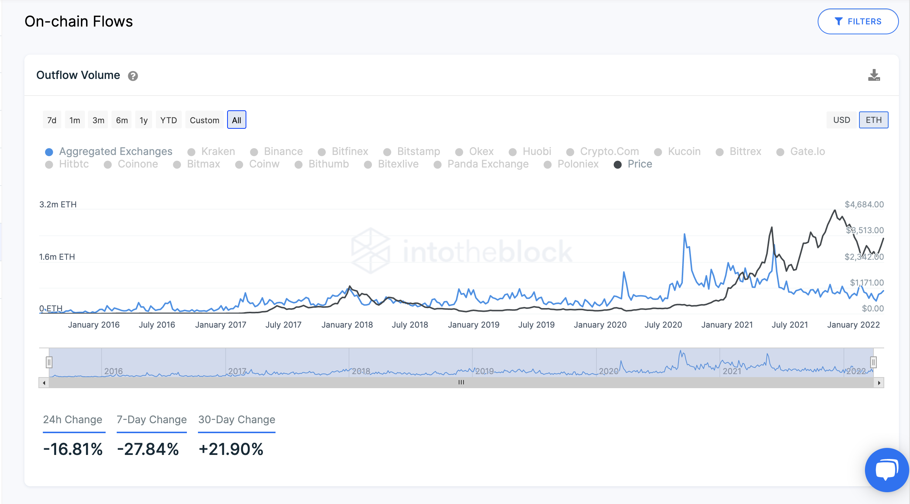Image resolution: width=910 pixels, height=504 pixels.
Task: Toggle the Price series
Action: (x=633, y=164)
